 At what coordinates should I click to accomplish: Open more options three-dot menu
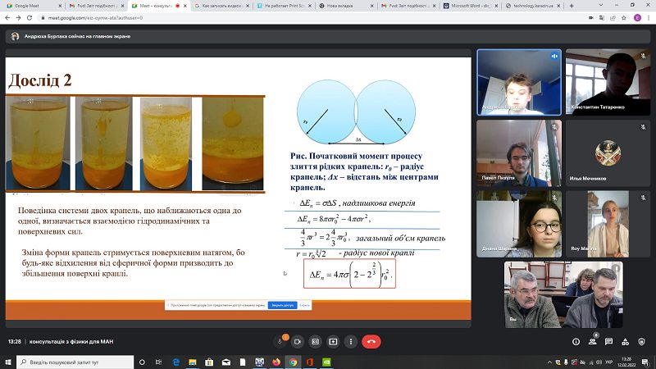351,341
